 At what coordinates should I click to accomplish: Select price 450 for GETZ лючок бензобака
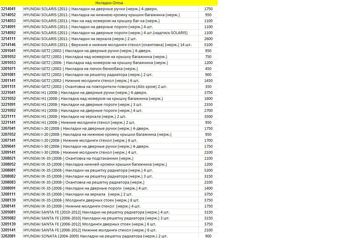pyautogui.click(x=208, y=68)
